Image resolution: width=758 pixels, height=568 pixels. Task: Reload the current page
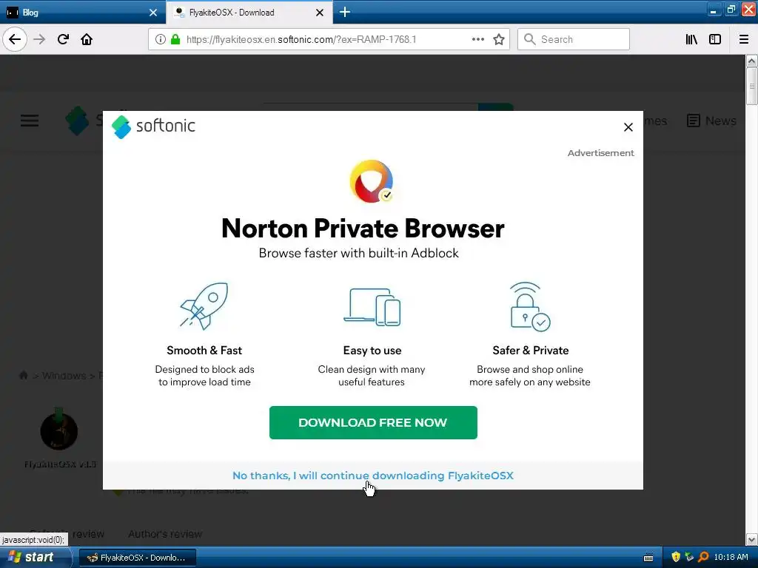point(63,39)
